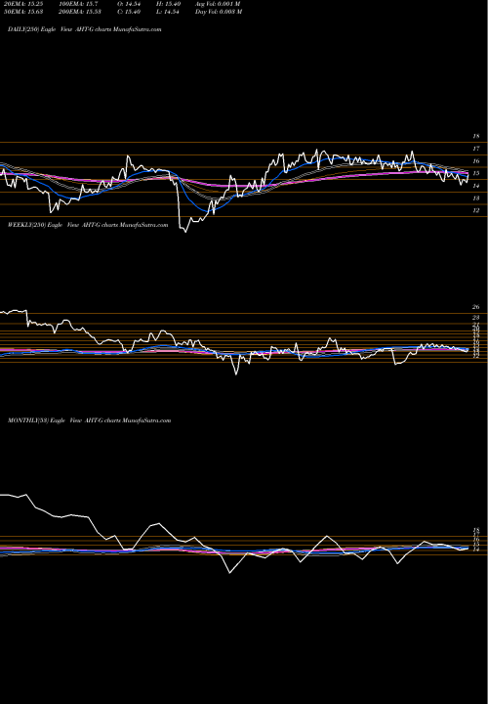Click the Avg Vol value text
This screenshot has height=704, width=488.
pos(218,4)
